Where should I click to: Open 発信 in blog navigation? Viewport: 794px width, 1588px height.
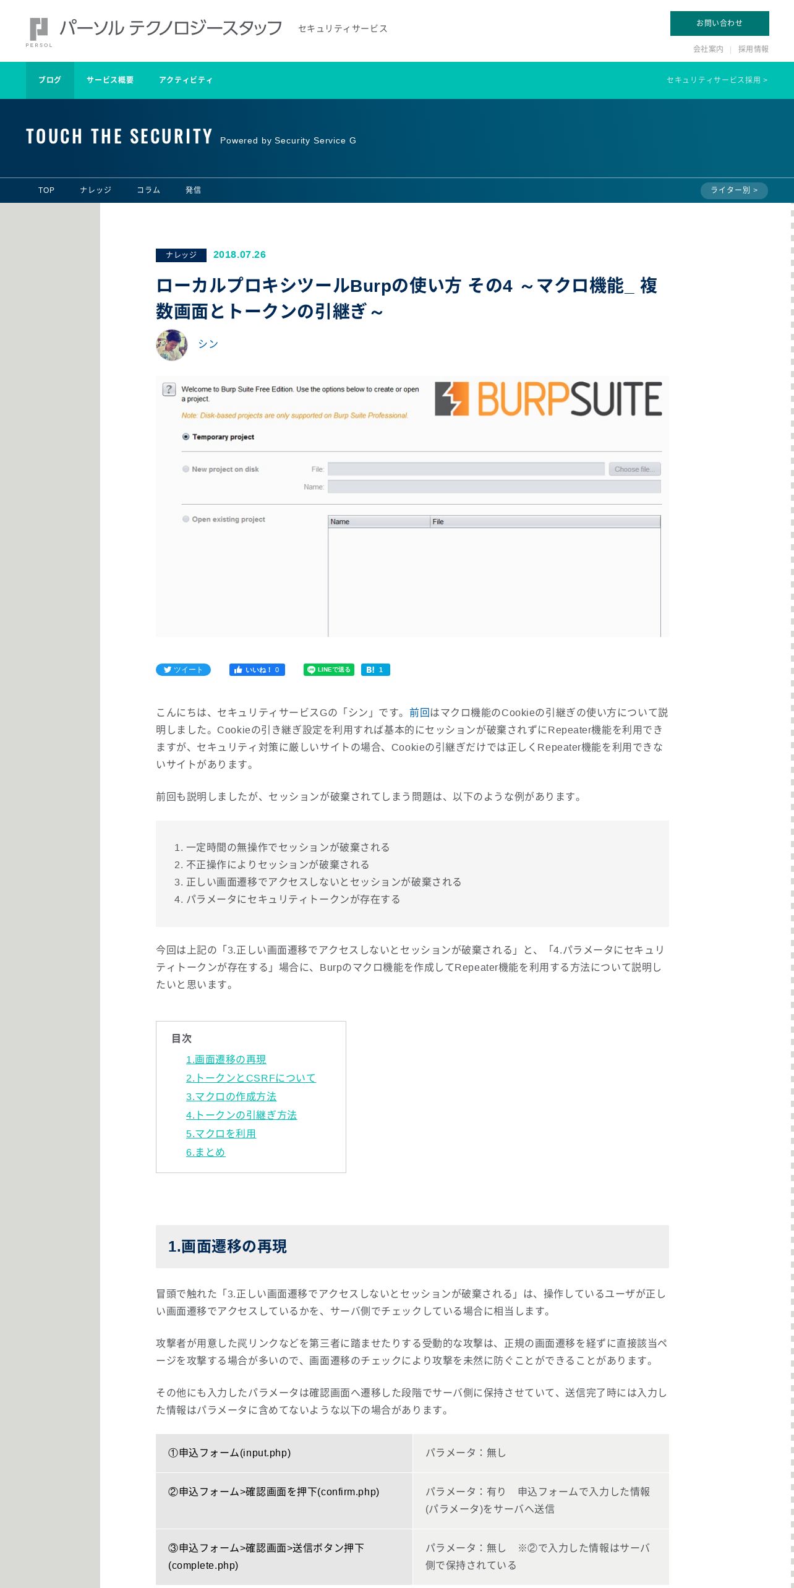pyautogui.click(x=193, y=190)
